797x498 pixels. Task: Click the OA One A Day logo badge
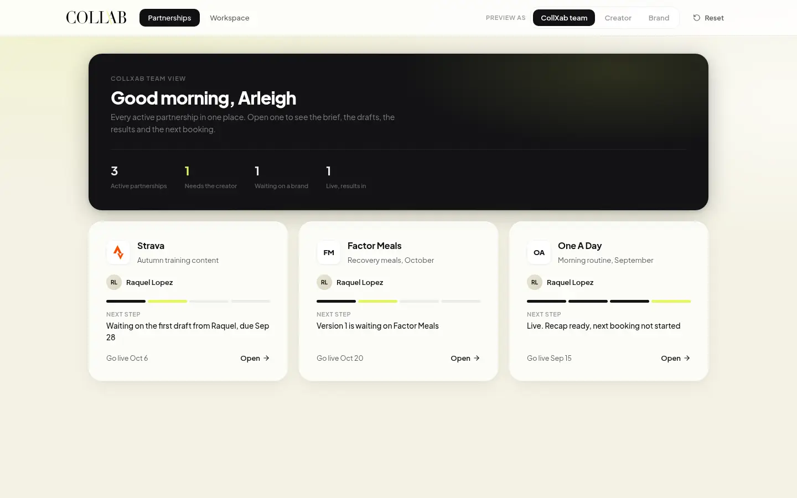tap(539, 252)
